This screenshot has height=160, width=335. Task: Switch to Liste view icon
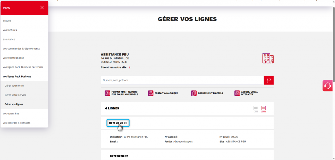[256, 109]
